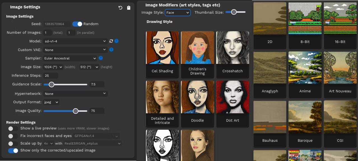Open the image height dropdown 512
Image resolution: width=358 pixels, height=161 pixels.
(89, 67)
